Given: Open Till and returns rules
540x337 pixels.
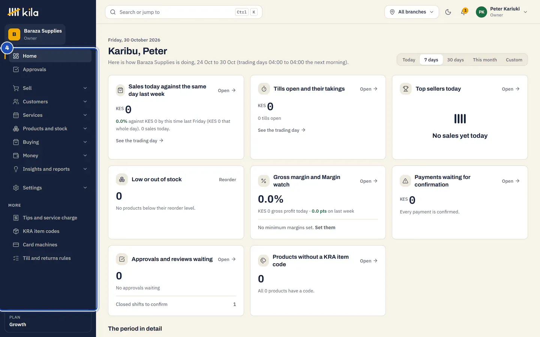Looking at the screenshot, I should click(x=50, y=258).
